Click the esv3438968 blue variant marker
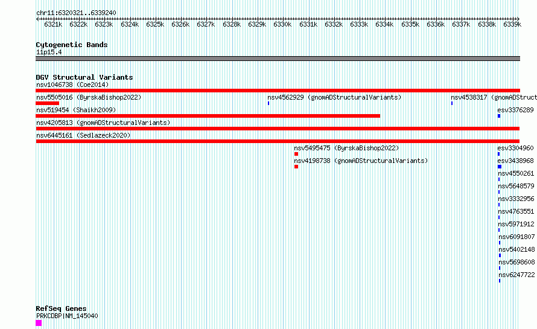 [x=500, y=167]
